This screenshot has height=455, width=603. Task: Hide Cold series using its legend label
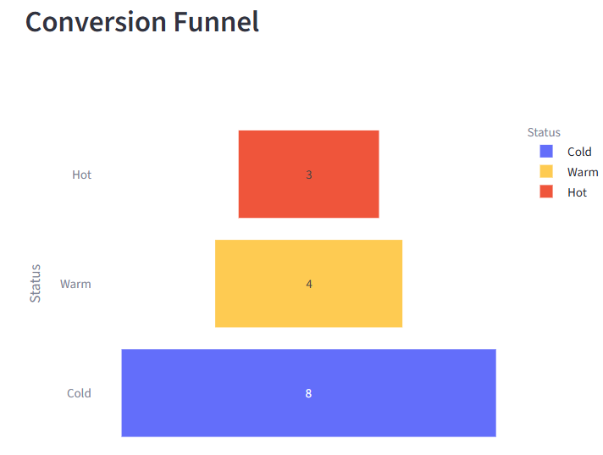point(579,152)
